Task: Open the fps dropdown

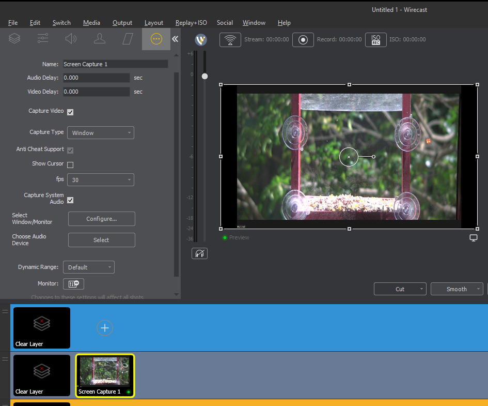Action: coord(101,180)
